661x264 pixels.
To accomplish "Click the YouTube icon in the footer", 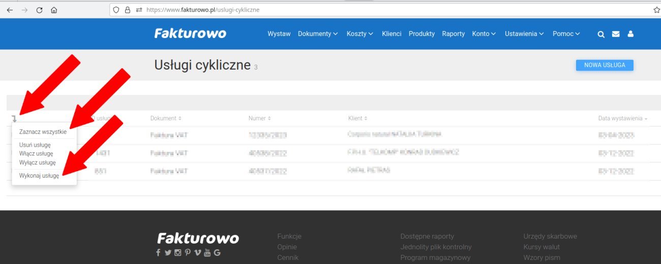I will [x=207, y=252].
